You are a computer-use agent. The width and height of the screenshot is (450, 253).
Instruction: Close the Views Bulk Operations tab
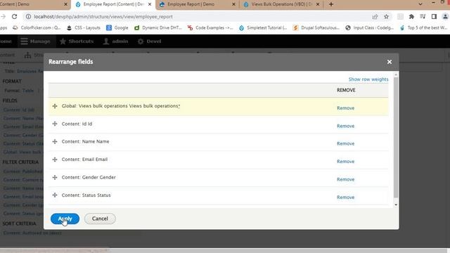click(x=318, y=4)
